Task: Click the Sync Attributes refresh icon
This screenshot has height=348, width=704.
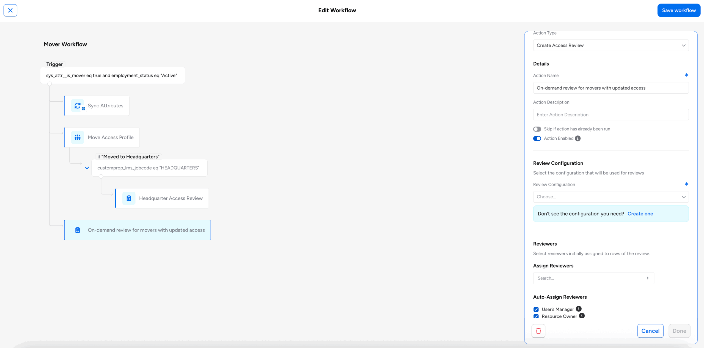Action: (x=78, y=105)
